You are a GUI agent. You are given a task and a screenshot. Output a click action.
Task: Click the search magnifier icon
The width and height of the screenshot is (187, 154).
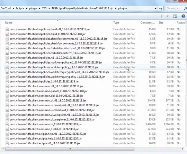tap(185, 8)
